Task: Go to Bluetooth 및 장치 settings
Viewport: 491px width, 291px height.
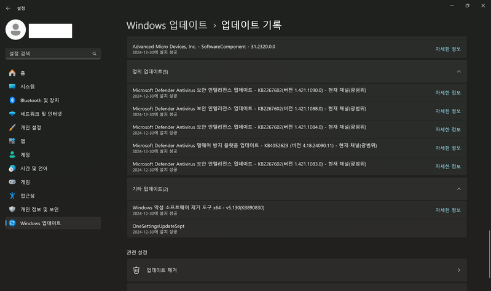Action: pos(53,100)
